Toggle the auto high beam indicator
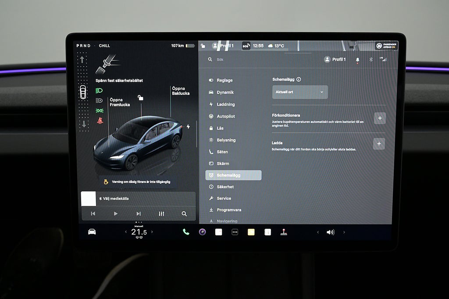The image size is (449, 299). coord(100,101)
